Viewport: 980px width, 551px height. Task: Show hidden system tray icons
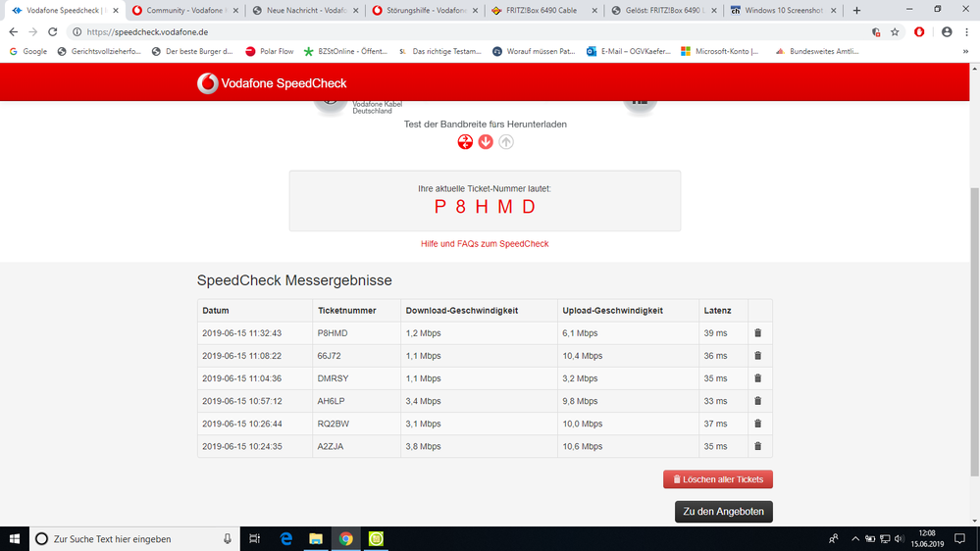855,538
